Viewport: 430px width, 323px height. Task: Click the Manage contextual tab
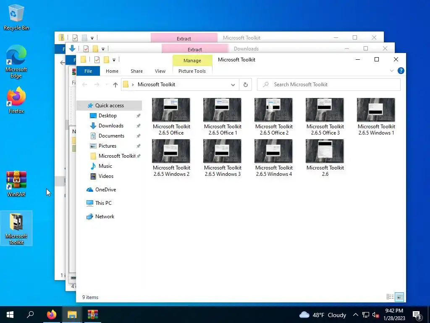192,61
